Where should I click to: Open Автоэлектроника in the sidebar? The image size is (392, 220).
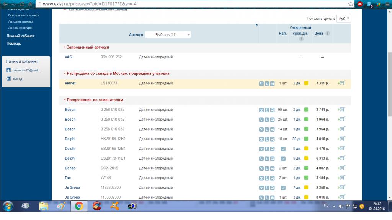pos(21,21)
